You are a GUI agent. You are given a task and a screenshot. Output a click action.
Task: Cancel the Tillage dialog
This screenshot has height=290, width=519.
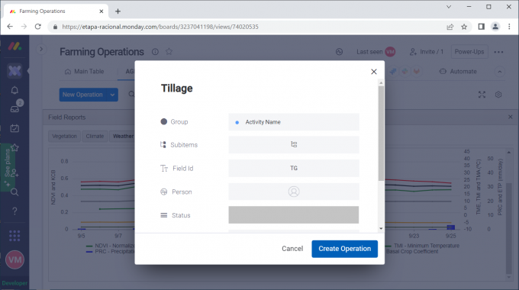[x=292, y=249]
